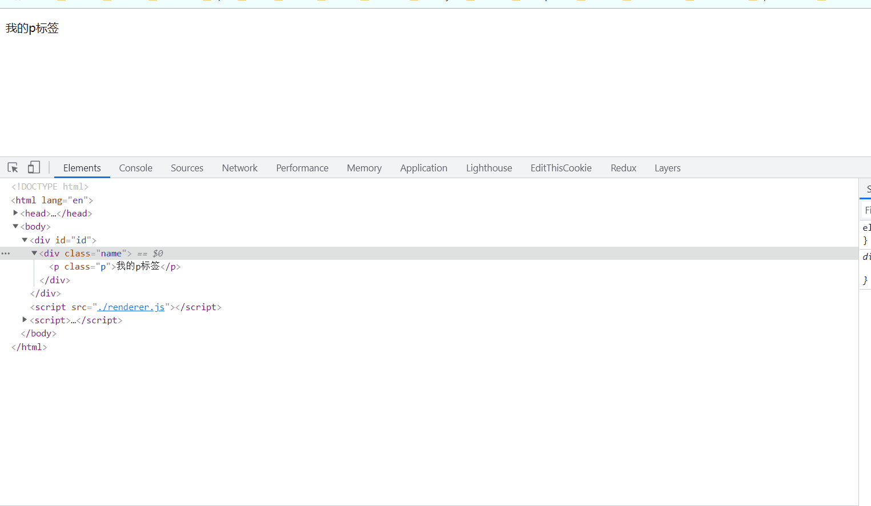Open the Performance tab
Image resolution: width=871 pixels, height=506 pixels.
pos(302,168)
